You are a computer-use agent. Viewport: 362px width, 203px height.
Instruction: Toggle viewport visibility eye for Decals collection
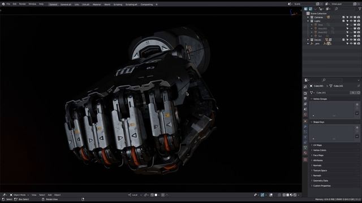351,40
